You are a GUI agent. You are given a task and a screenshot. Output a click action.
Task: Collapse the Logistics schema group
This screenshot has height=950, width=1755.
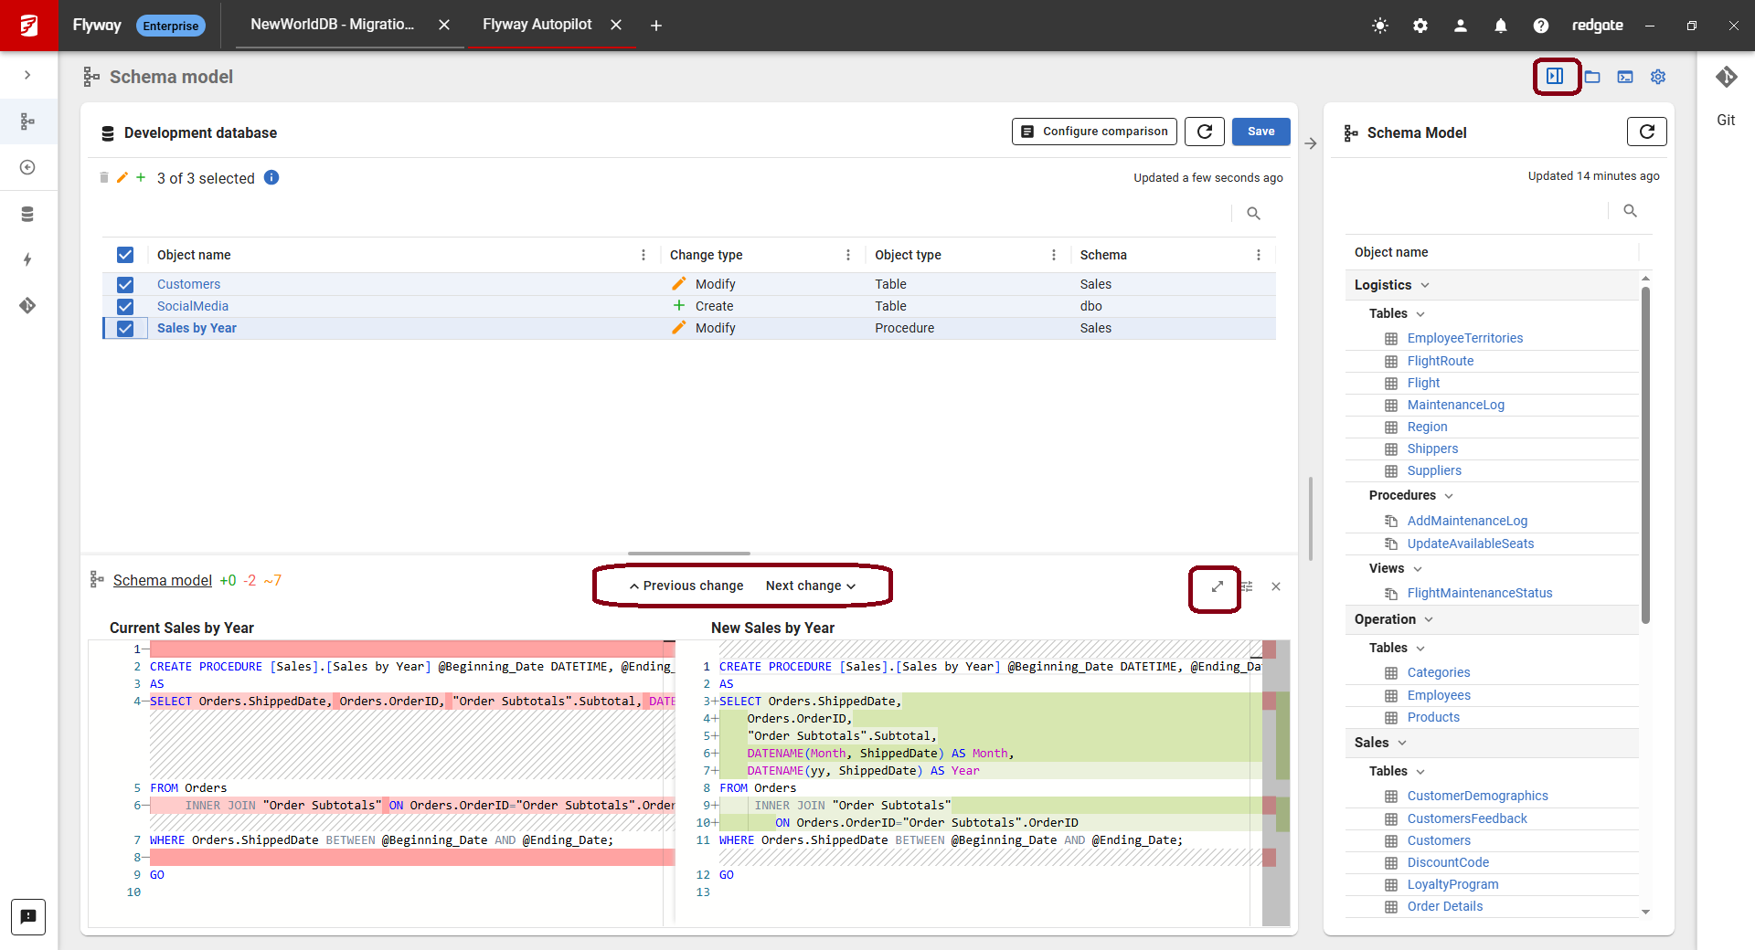(x=1425, y=285)
